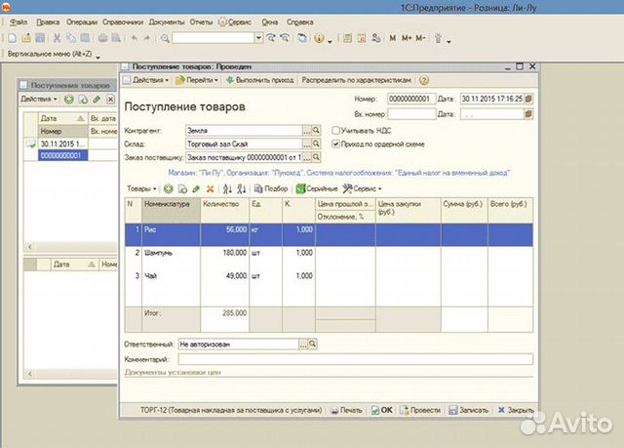Screen dimensions: 624x448
Task: Click the Подбор button
Action: [x=271, y=188]
